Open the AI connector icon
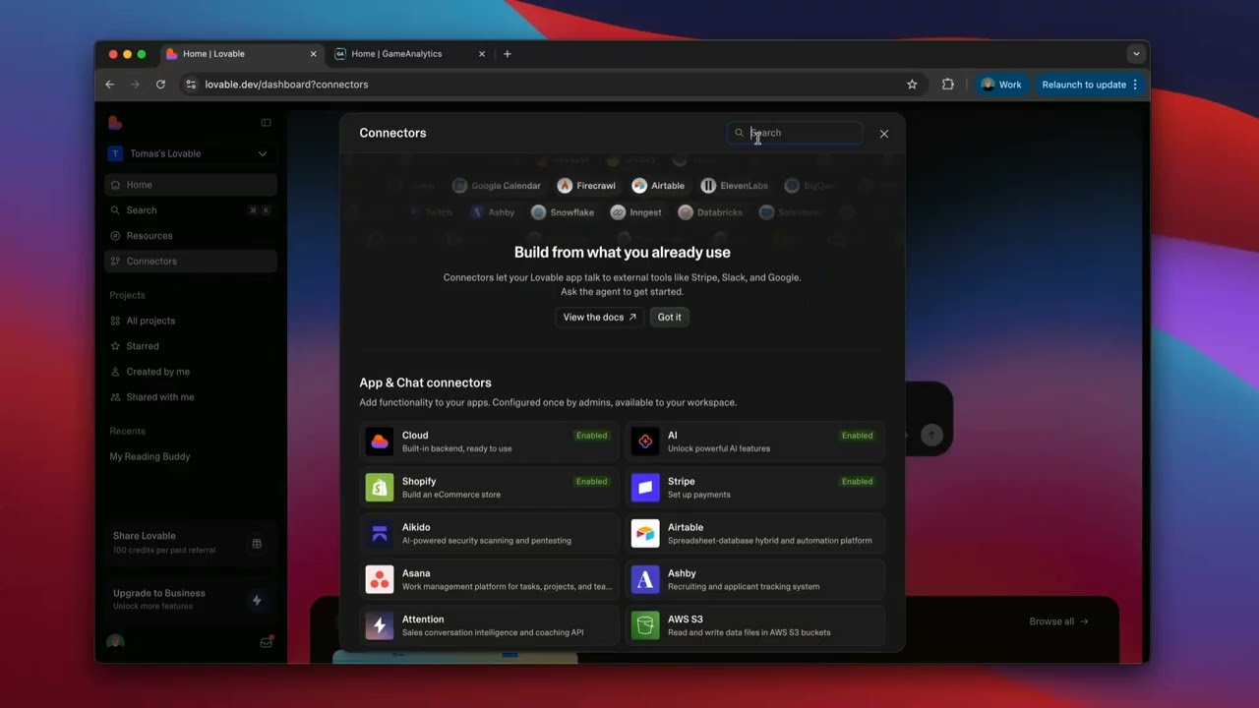The height and width of the screenshot is (708, 1259). [645, 442]
